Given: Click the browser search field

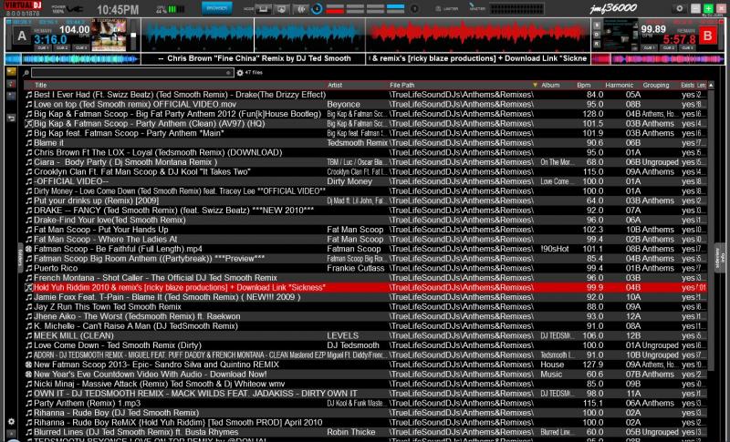Looking at the screenshot, I should coord(132,73).
